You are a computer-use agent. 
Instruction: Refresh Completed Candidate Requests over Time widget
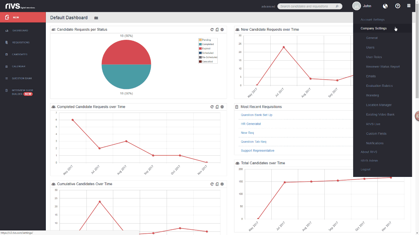(x=212, y=107)
